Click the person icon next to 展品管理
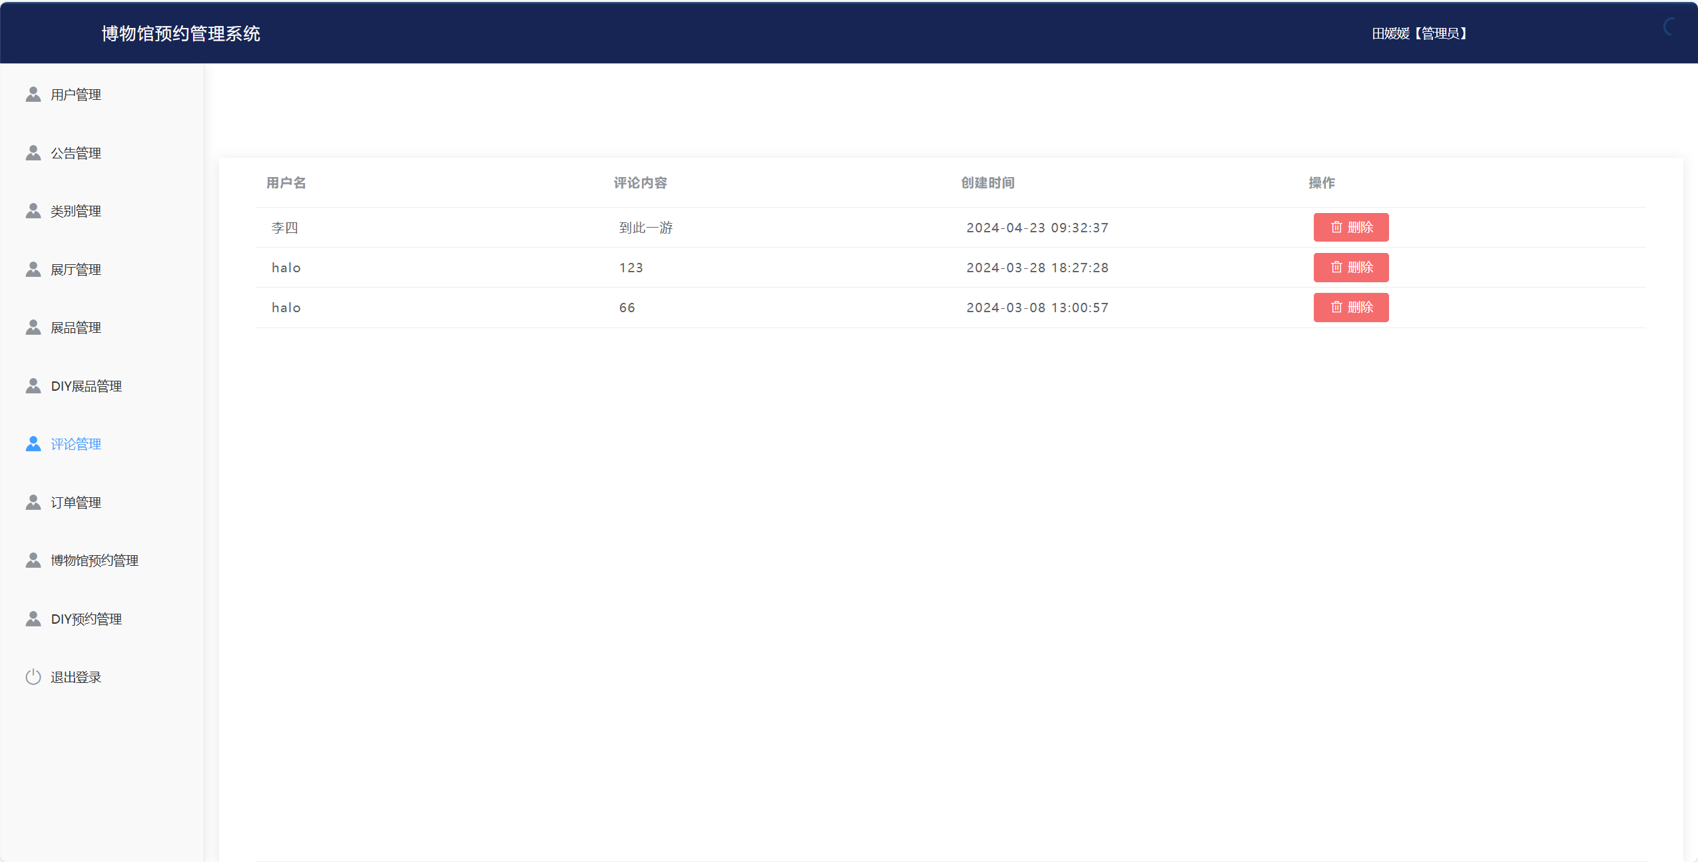 (x=33, y=327)
